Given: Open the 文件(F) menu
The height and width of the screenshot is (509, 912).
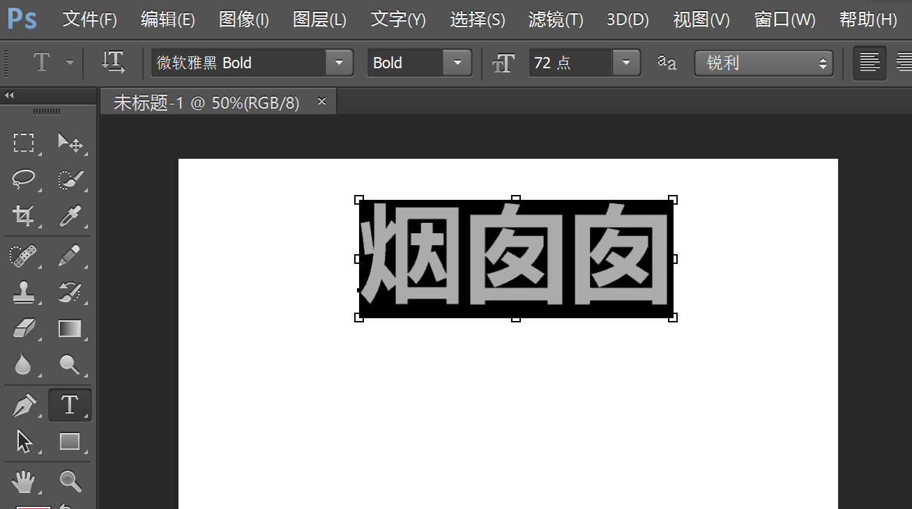Looking at the screenshot, I should [x=90, y=19].
